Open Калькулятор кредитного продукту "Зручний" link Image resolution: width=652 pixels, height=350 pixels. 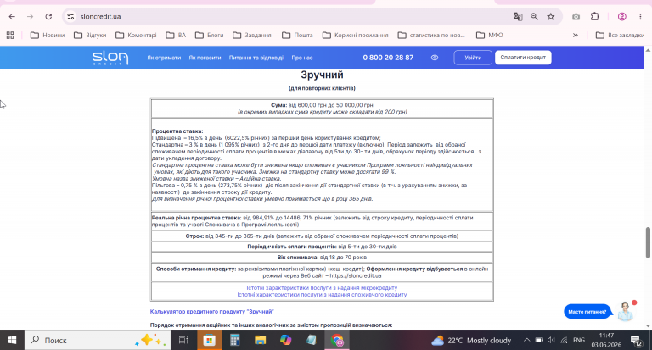pyautogui.click(x=212, y=311)
